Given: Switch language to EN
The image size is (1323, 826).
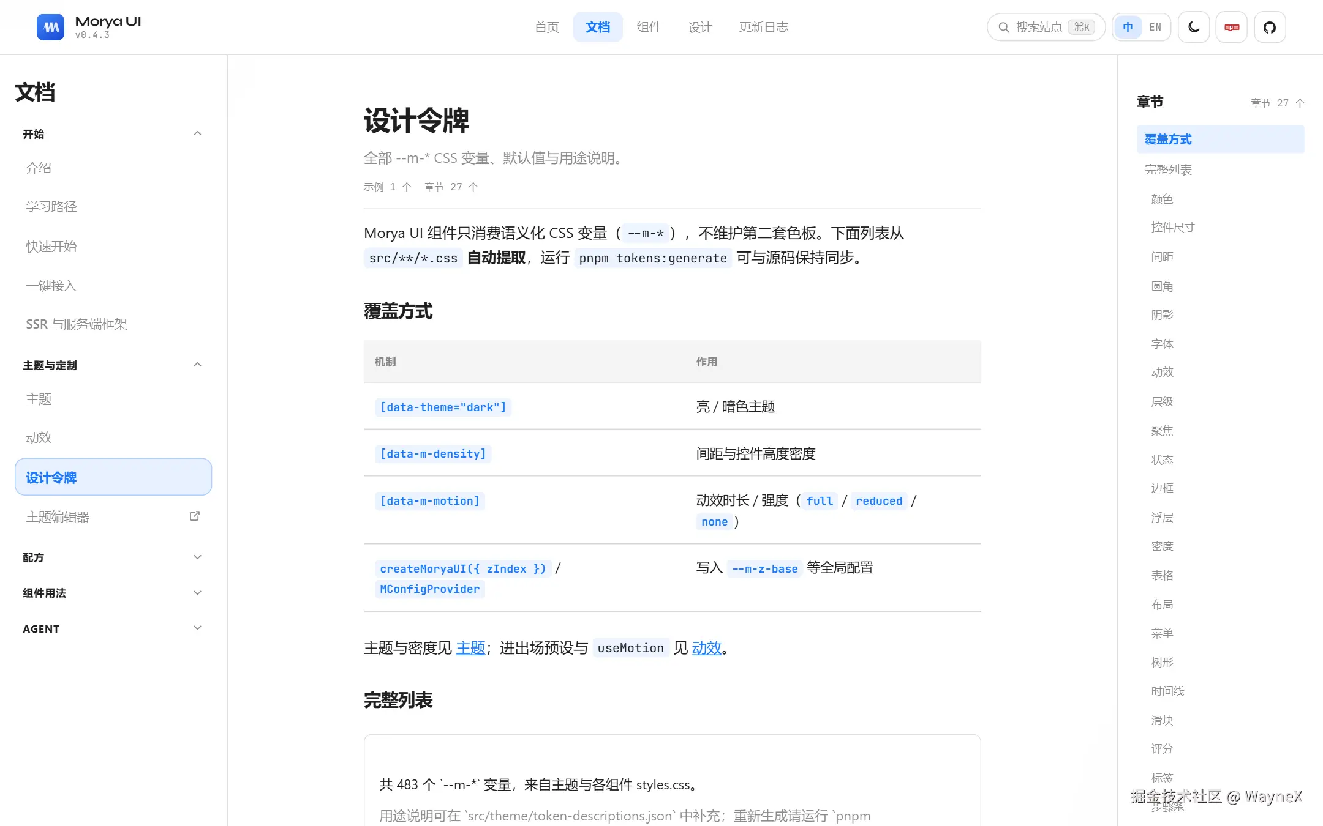Looking at the screenshot, I should point(1155,27).
